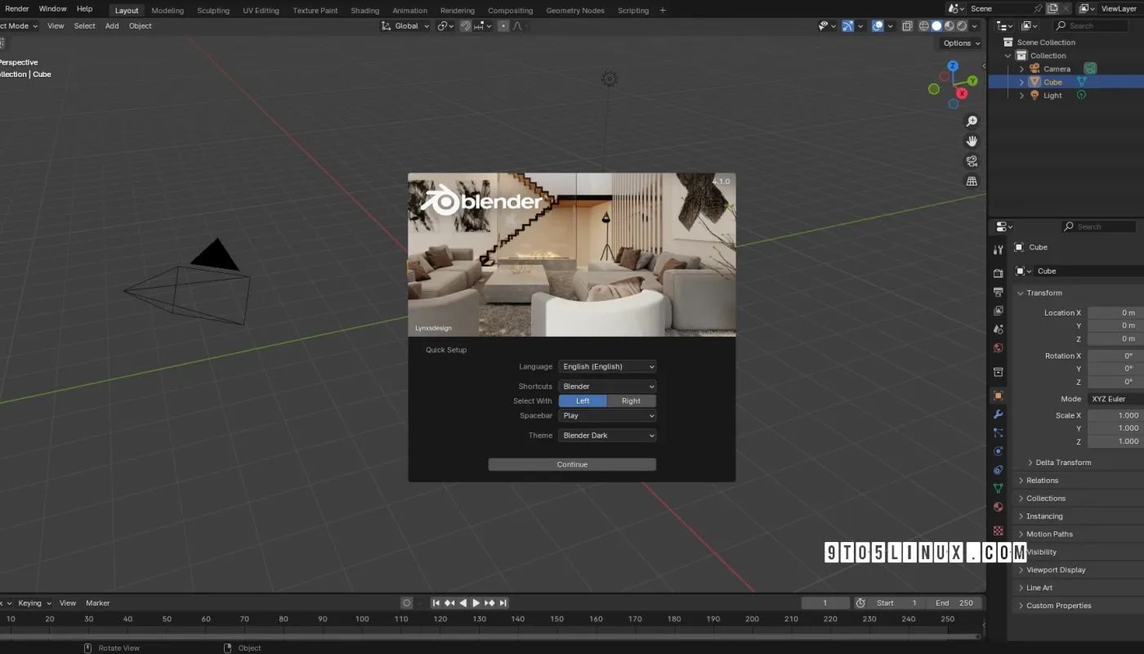
Task: Open the View Layer properties tab icon
Action: tap(998, 311)
